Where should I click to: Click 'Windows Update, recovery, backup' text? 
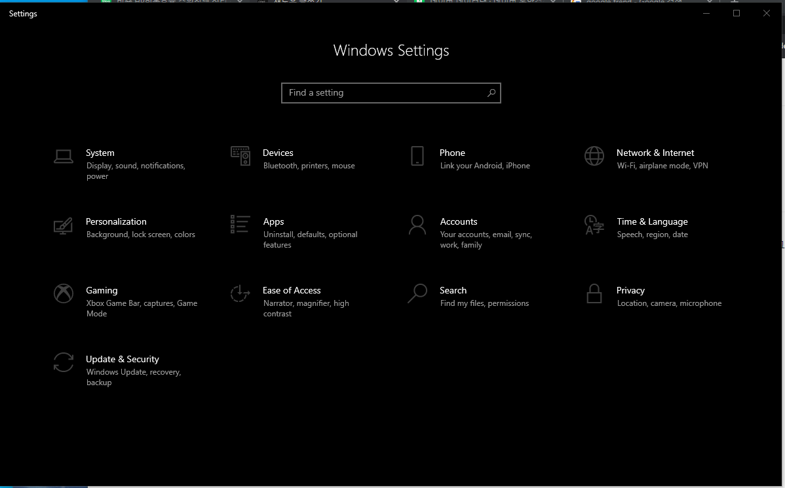click(x=134, y=377)
